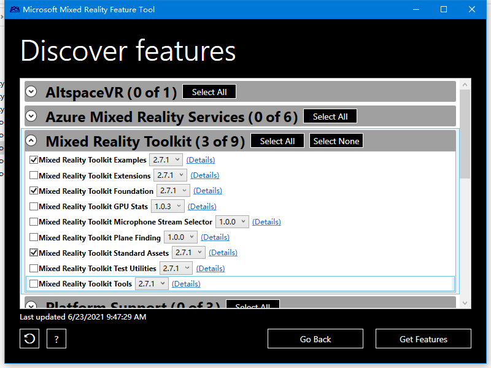Check Mixed Reality Toolkit Plane Finding
The width and height of the screenshot is (491, 368).
click(x=34, y=237)
